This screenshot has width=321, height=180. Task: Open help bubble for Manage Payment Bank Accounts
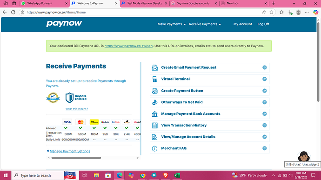pyautogui.click(x=265, y=113)
